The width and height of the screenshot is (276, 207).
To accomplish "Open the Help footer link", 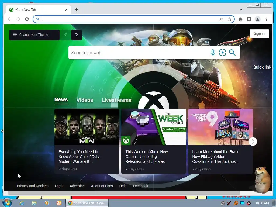I will pyautogui.click(x=123, y=186).
